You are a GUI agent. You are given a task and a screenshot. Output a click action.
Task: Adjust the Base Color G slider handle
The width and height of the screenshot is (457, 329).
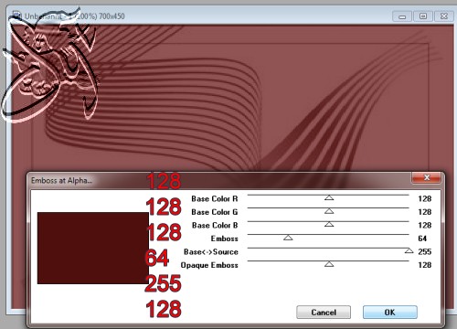point(329,211)
